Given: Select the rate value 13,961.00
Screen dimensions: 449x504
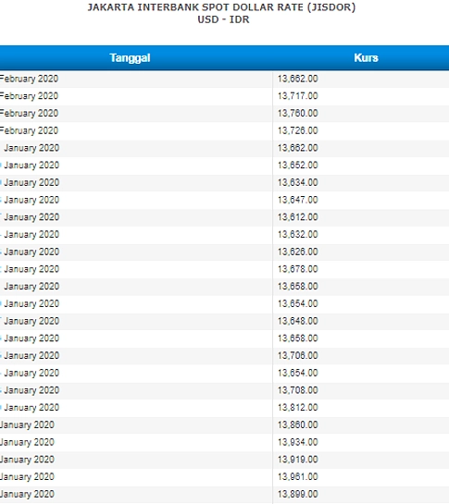Looking at the screenshot, I should [298, 476].
